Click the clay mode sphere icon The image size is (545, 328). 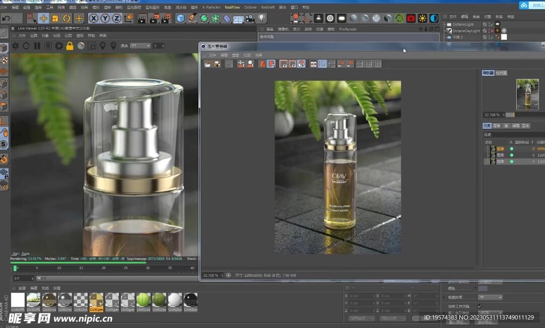pyautogui.click(x=81, y=46)
